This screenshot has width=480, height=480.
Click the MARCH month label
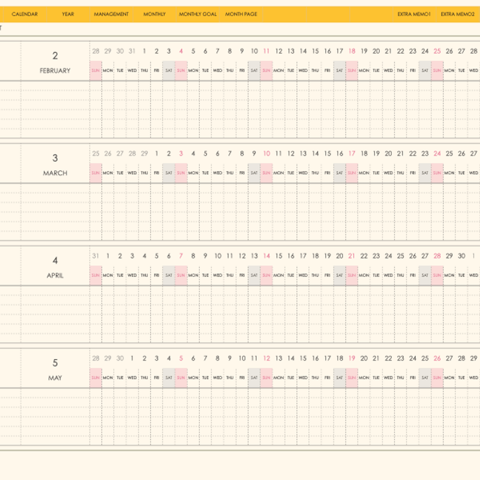click(55, 173)
